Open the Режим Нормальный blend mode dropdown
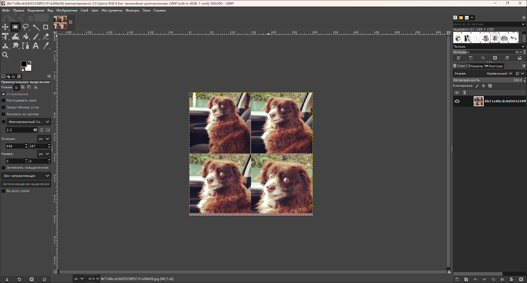The height and width of the screenshot is (283, 527). coord(499,74)
